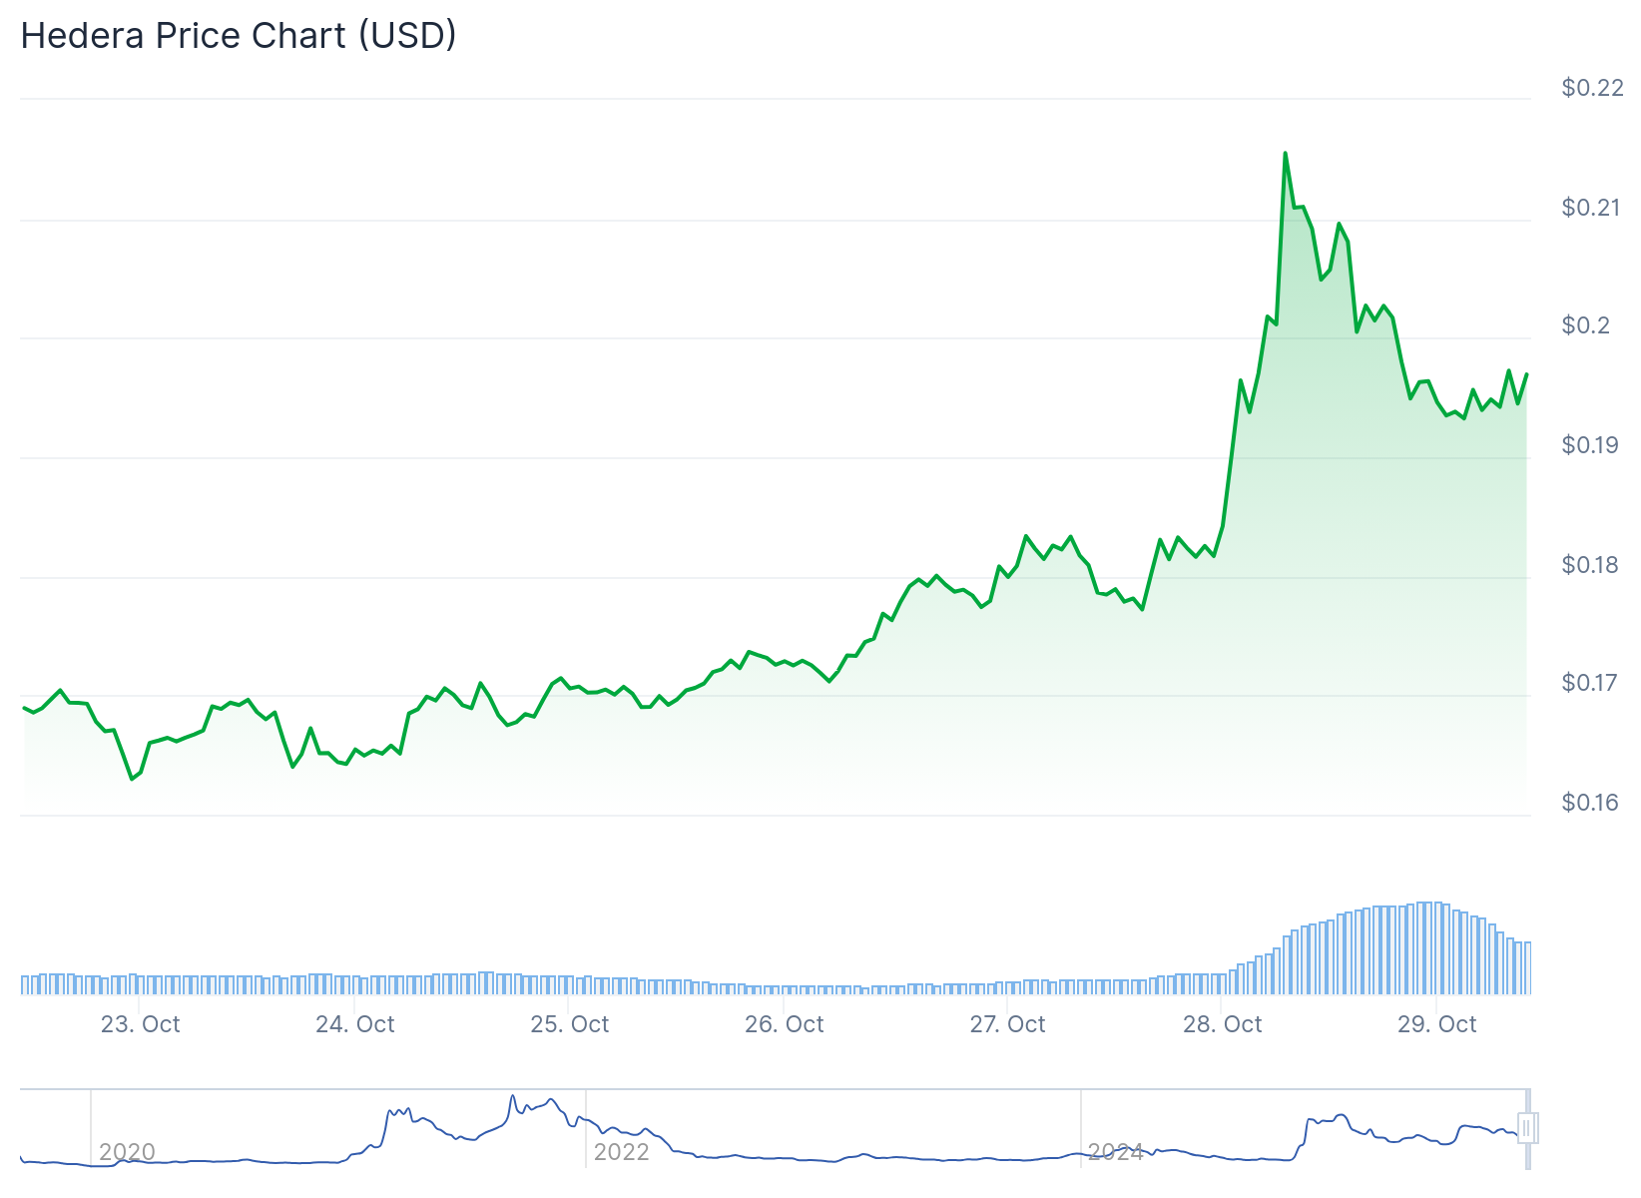The height and width of the screenshot is (1198, 1641).
Task: Click the $0.21 price axis label
Action: (1592, 208)
